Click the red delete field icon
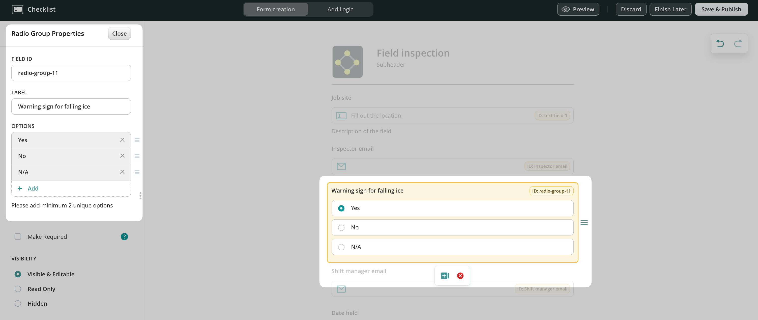The height and width of the screenshot is (320, 758). (460, 276)
